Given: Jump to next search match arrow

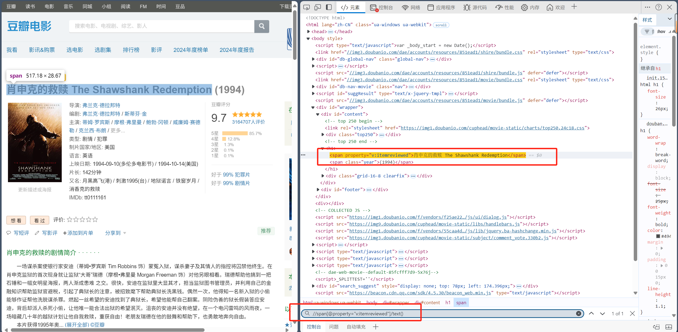Looking at the screenshot, I should pos(602,313).
